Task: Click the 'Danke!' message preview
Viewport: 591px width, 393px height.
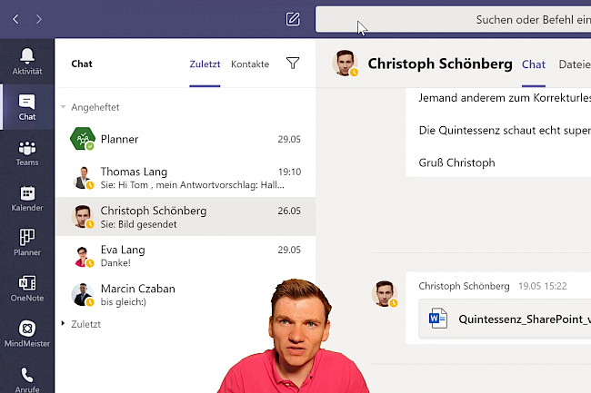Action: pyautogui.click(x=115, y=263)
